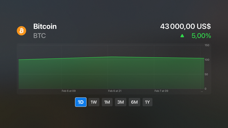Click the 43 000,00 US$ price

click(185, 27)
